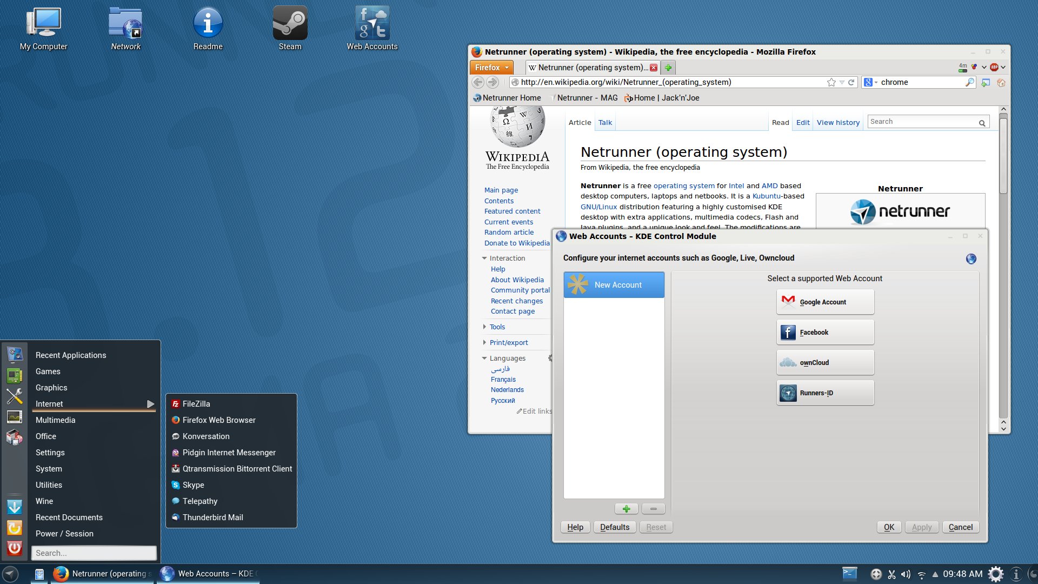Image resolution: width=1038 pixels, height=584 pixels.
Task: Open the WiFi network tray icon
Action: [x=922, y=575]
